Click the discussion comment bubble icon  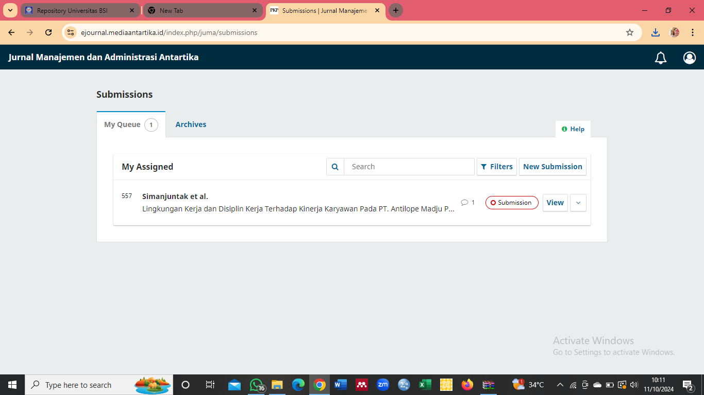tap(464, 203)
